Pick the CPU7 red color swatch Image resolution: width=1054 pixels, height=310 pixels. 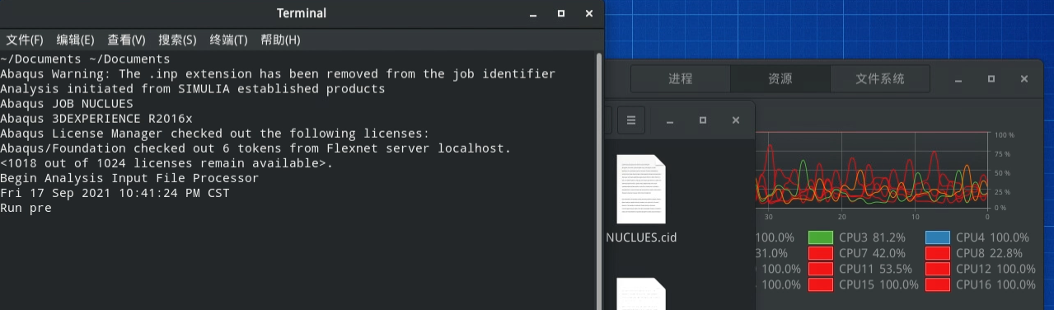coord(820,253)
